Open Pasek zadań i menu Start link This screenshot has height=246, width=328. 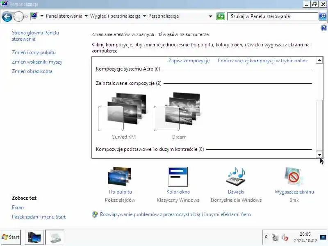39,217
